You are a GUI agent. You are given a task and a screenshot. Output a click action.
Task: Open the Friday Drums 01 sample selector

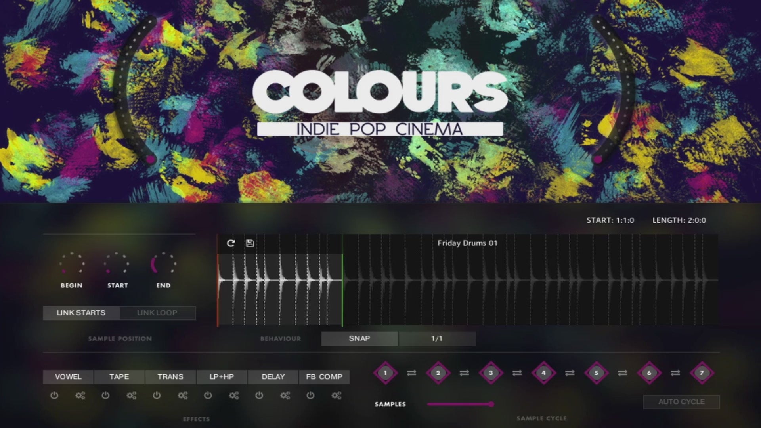[x=467, y=243]
